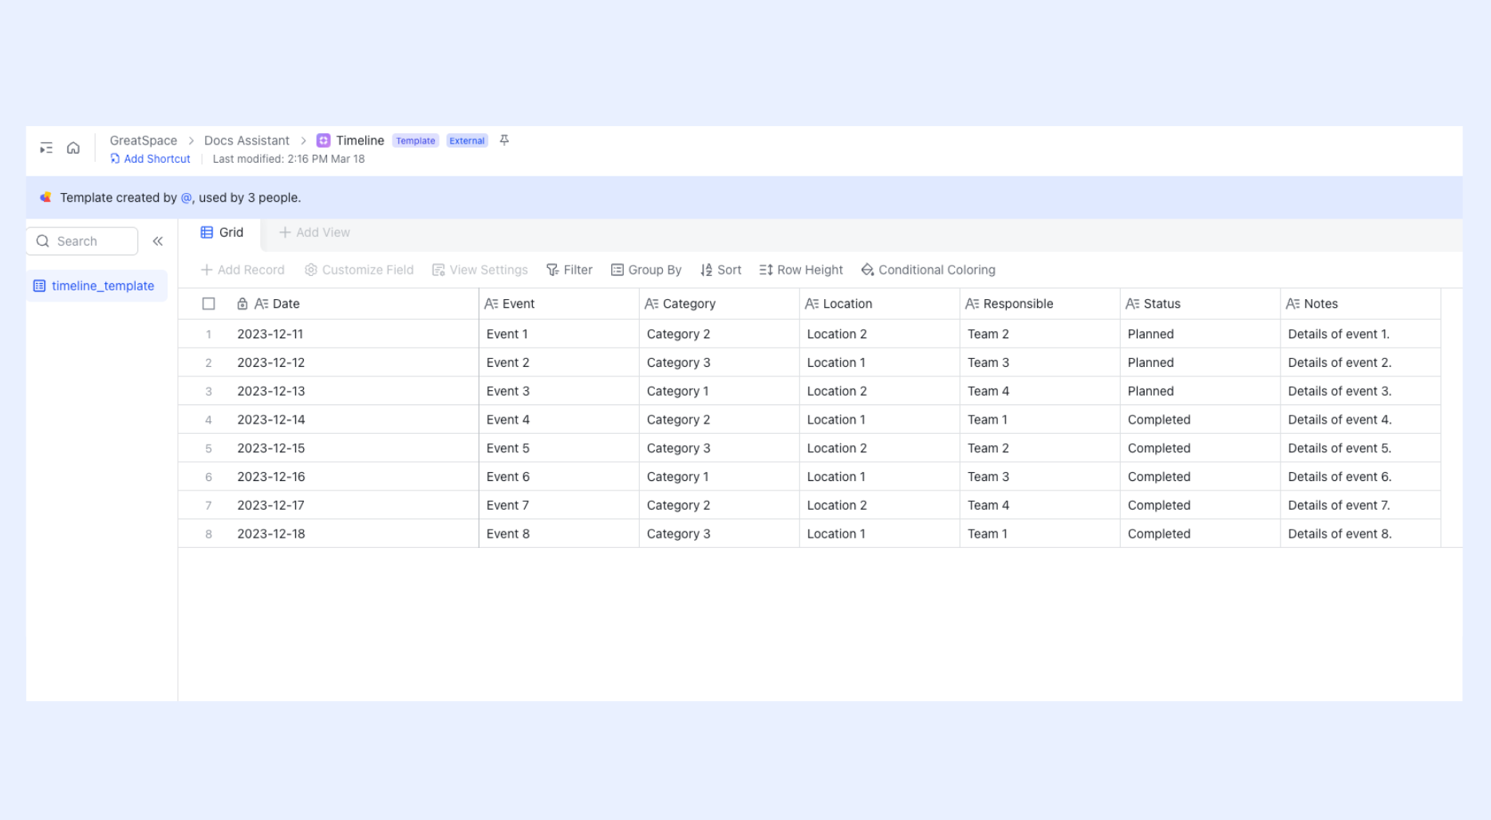Click the Add Shortcut link

pos(150,159)
